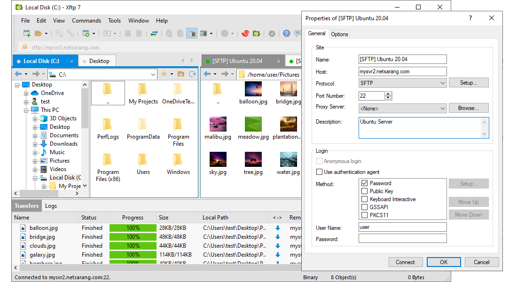The height and width of the screenshot is (282, 517).
Task: Open the File menu
Action: coord(25,21)
